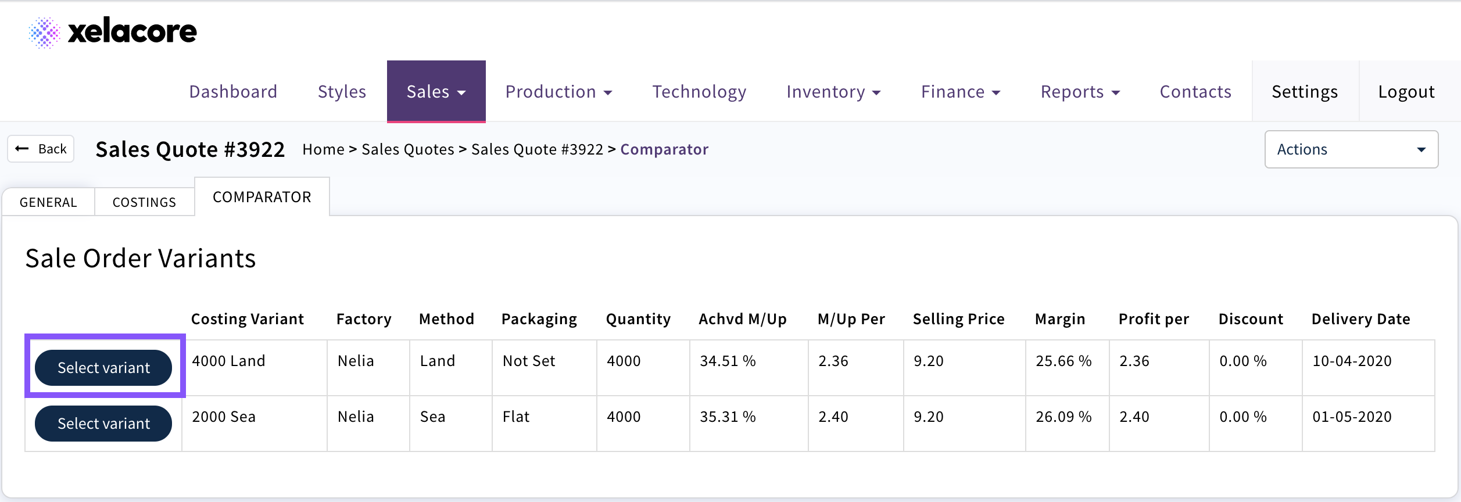Expand the Production menu

[x=558, y=92]
